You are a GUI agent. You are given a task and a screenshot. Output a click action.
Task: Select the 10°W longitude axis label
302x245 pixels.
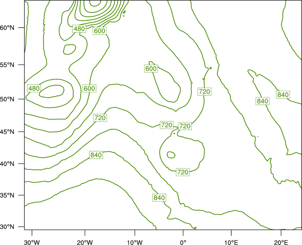pyautogui.click(x=135, y=242)
